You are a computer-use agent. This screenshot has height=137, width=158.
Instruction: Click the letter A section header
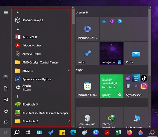(x=18, y=29)
